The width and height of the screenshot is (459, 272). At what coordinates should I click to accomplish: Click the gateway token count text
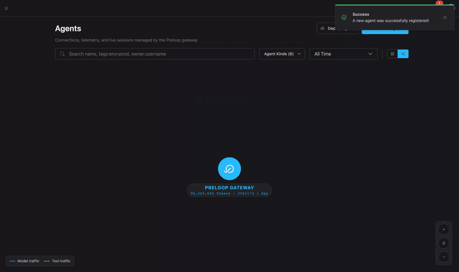(x=229, y=193)
